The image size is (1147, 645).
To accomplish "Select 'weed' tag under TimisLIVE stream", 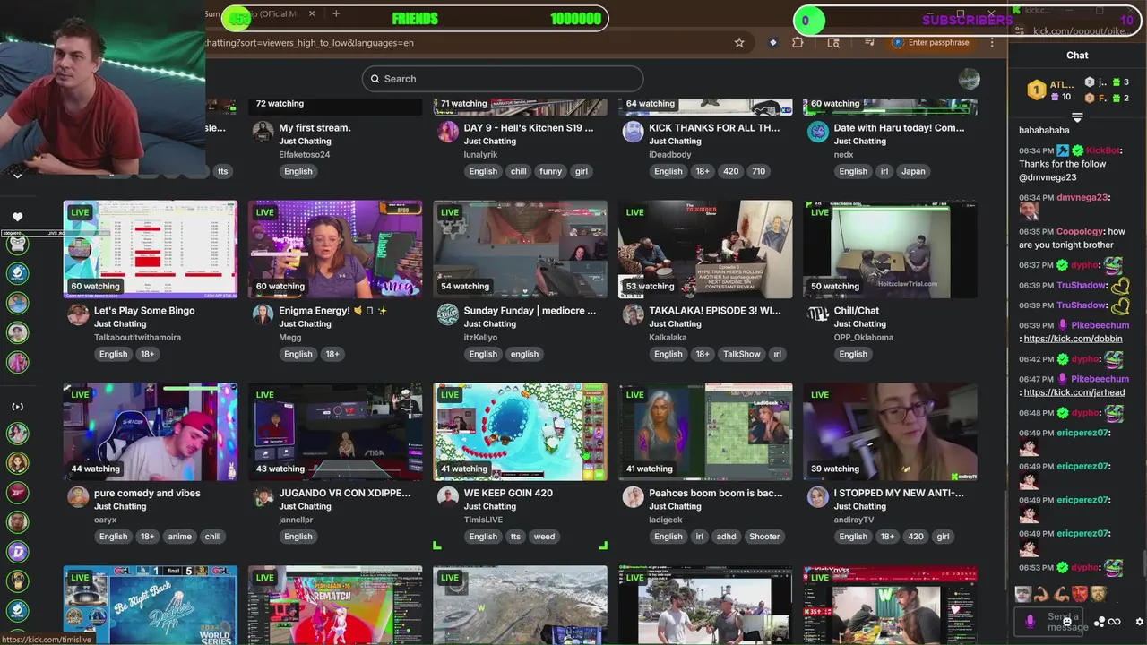I will coord(544,537).
